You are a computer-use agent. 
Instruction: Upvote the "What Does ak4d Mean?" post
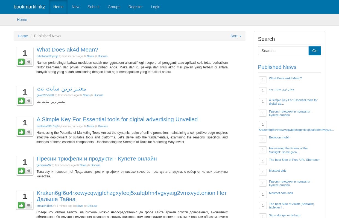[x=21, y=62]
